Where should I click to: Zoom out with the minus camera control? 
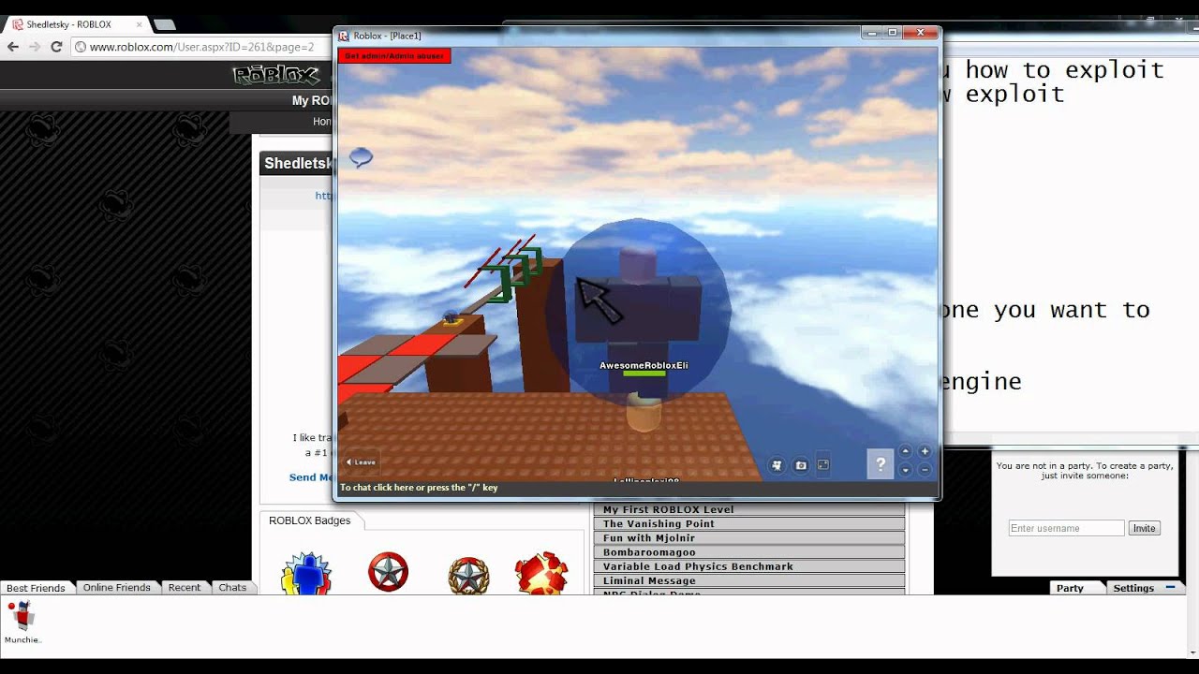point(925,470)
